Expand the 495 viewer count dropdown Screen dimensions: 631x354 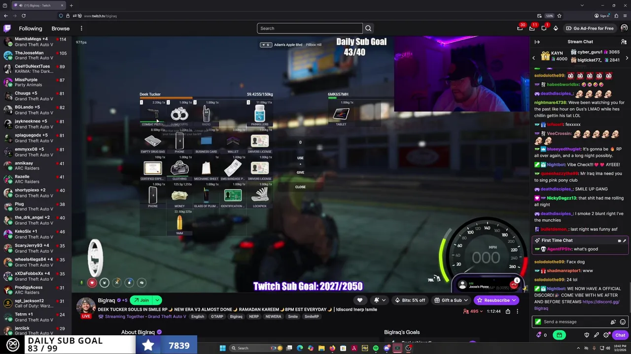coord(482,311)
